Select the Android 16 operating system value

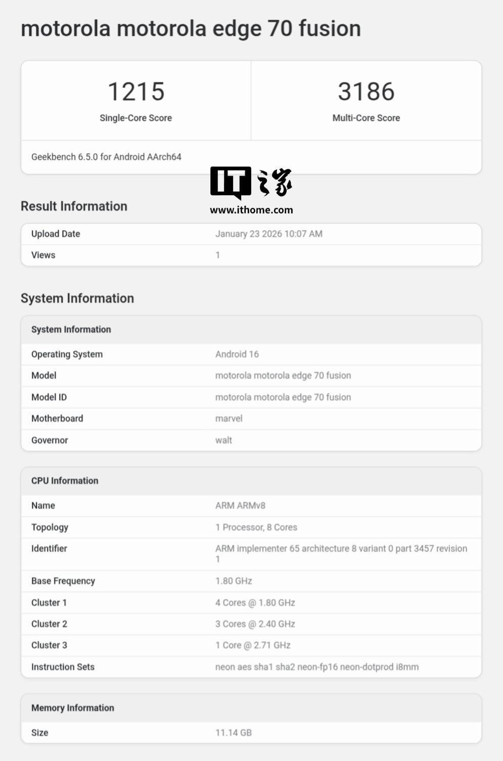click(x=237, y=354)
